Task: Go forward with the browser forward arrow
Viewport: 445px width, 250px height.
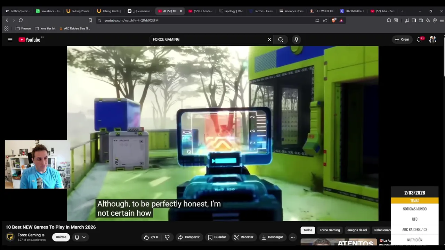Action: tap(14, 20)
